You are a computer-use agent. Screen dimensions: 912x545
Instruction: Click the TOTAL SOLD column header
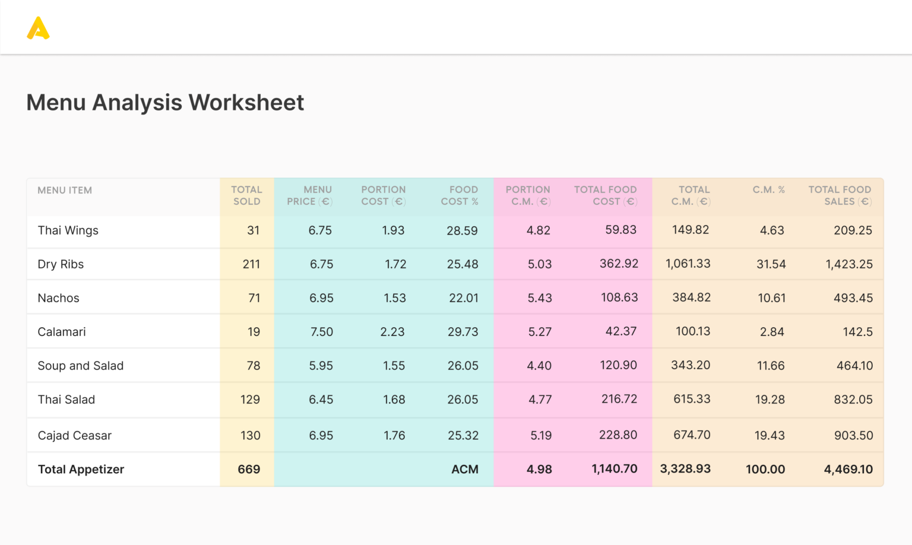[246, 196]
